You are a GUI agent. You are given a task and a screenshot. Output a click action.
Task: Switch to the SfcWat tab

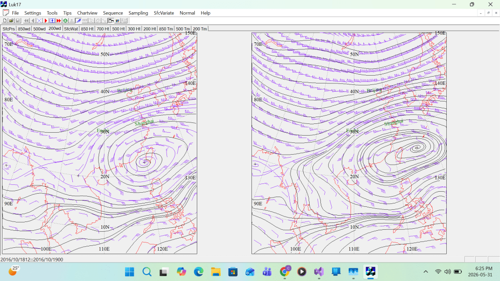pyautogui.click(x=71, y=29)
